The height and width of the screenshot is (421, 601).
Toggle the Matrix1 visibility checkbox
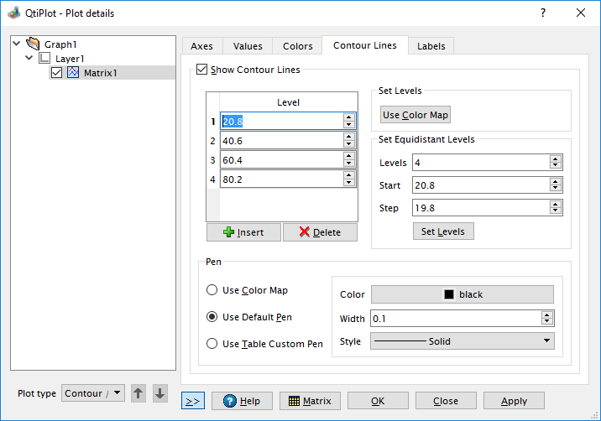tap(57, 73)
